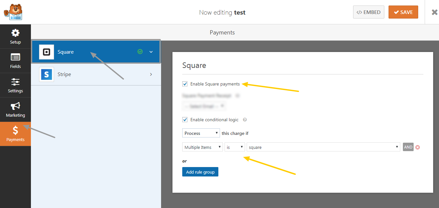This screenshot has width=439, height=208.
Task: Open the Process dropdown
Action: (x=201, y=133)
